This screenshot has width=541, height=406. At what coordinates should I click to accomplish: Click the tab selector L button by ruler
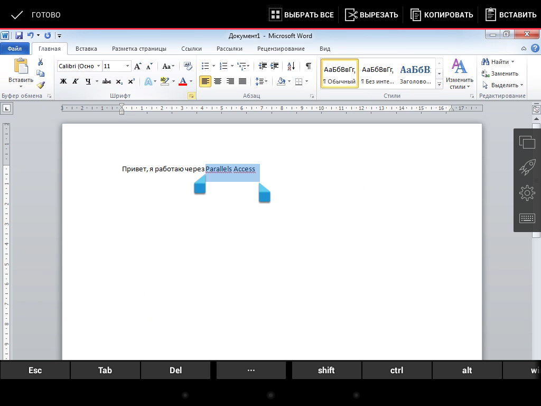click(6, 108)
